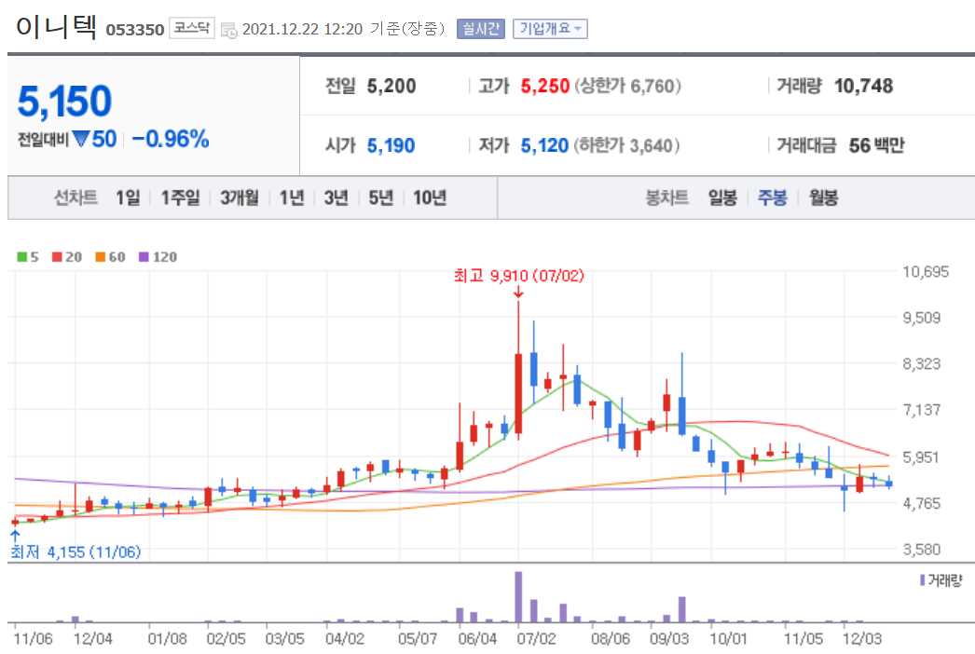The height and width of the screenshot is (654, 975).
Task: Select the 3개월 period tab
Action: pyautogui.click(x=238, y=198)
